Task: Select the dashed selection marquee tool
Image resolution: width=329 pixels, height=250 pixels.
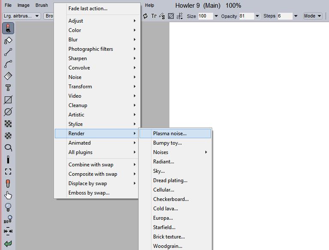Action: (8, 172)
